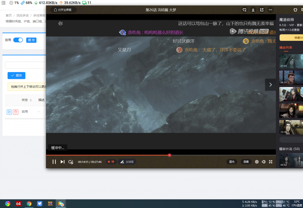The image size is (303, 208).
Task: Switch to Tencent Video in the taskbar
Action: point(61,204)
